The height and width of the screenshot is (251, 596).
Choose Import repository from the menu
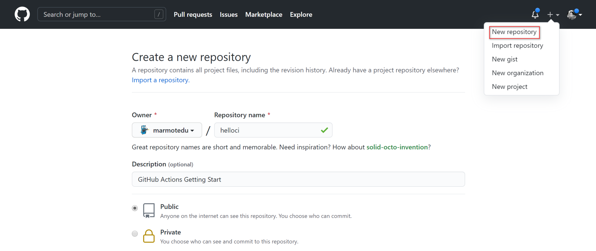pyautogui.click(x=517, y=46)
